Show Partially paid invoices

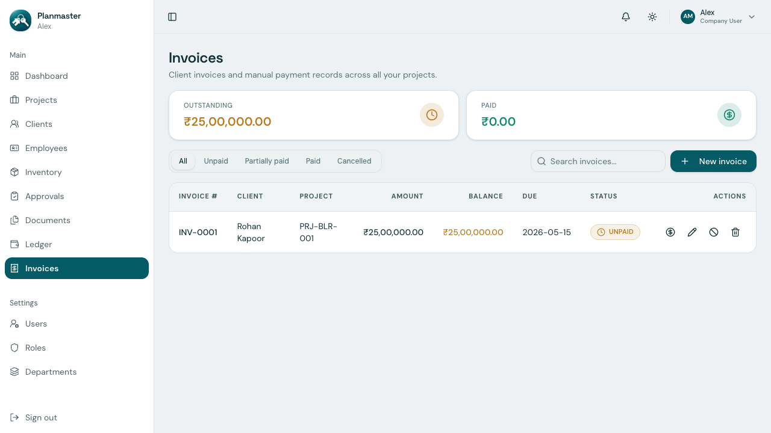267,161
